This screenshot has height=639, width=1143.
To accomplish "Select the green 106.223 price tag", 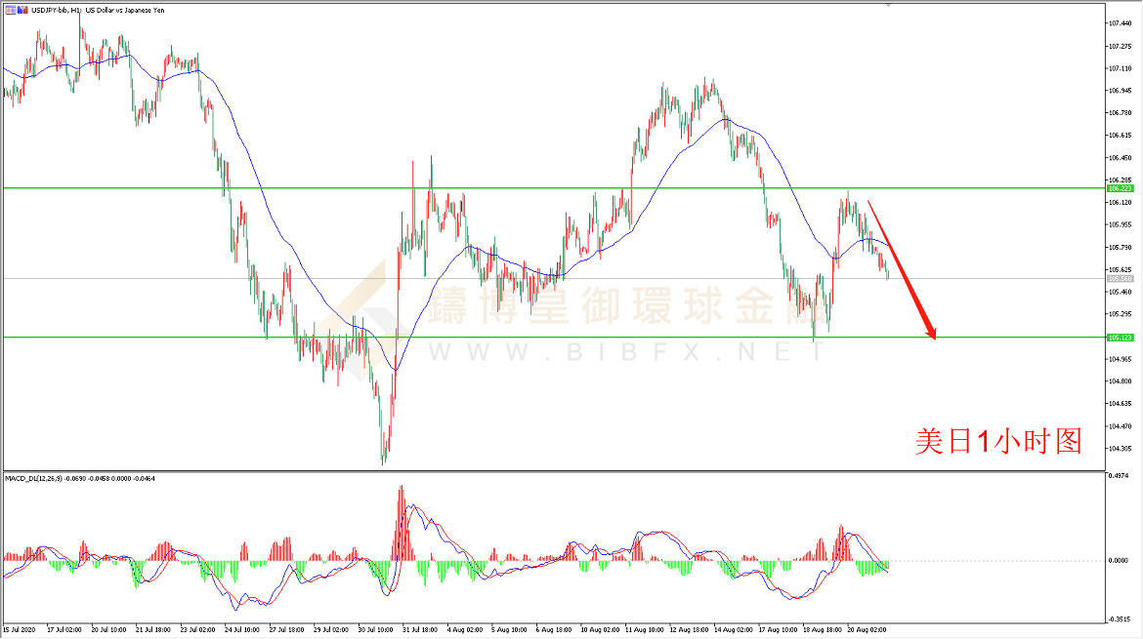I will [1120, 188].
